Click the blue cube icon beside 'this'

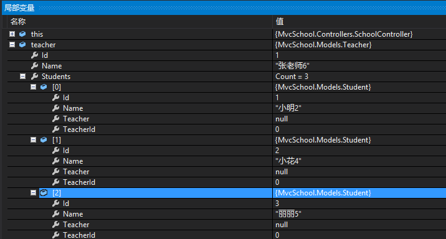(22, 34)
